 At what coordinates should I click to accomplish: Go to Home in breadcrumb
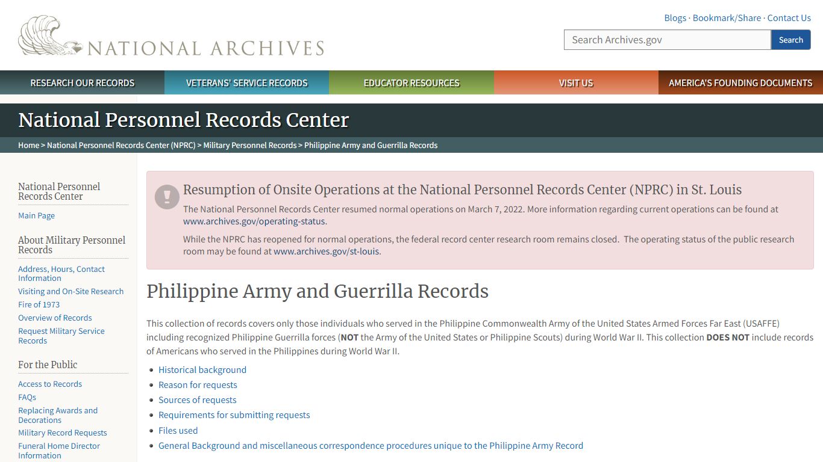coord(29,145)
